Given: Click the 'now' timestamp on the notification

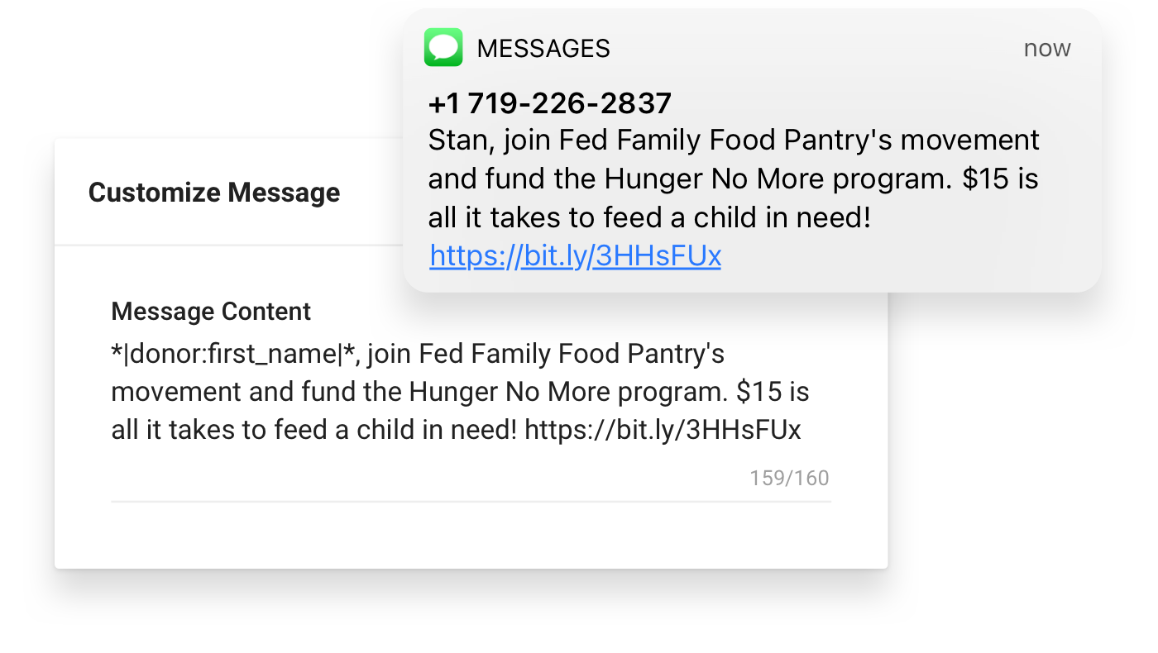Looking at the screenshot, I should click(1047, 48).
